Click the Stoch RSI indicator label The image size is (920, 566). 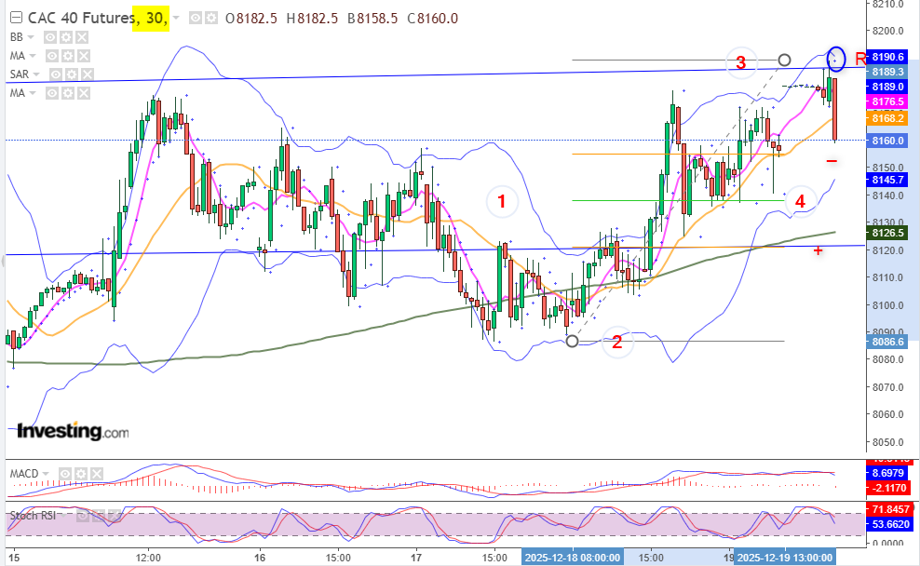[33, 516]
